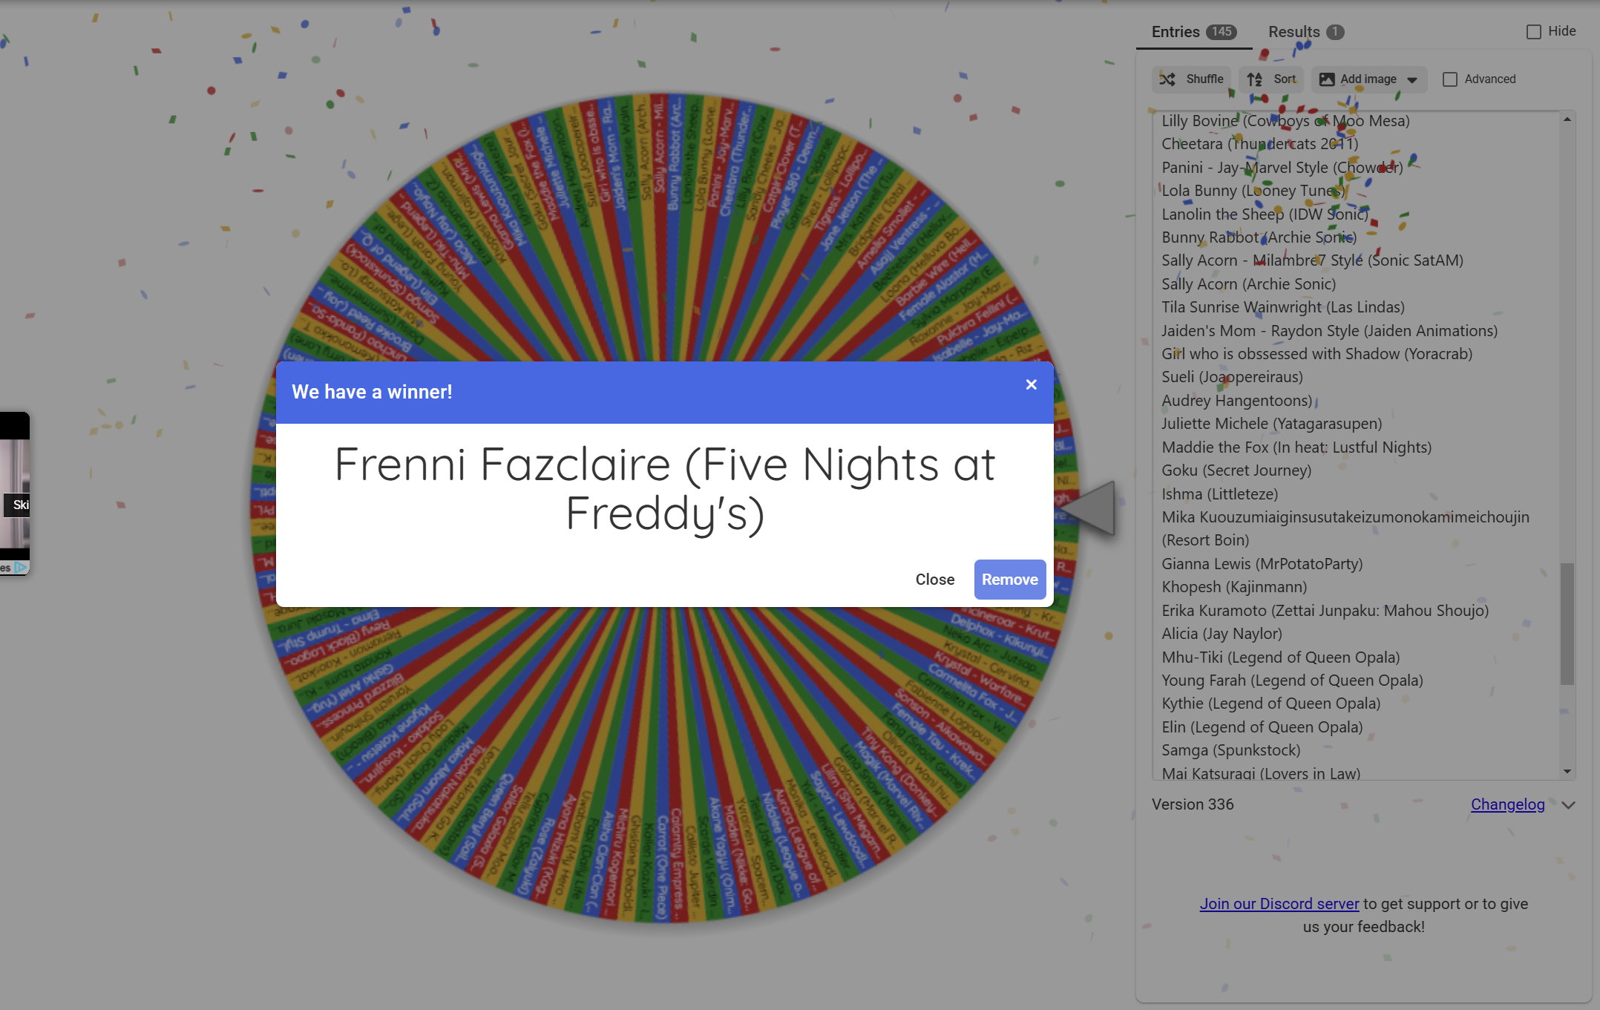Click the 'Kythie (Legend of Queen Opala)' entry
The width and height of the screenshot is (1600, 1010).
(1271, 704)
